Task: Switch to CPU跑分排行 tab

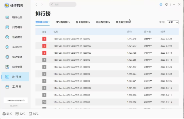Action: (x=63, y=22)
